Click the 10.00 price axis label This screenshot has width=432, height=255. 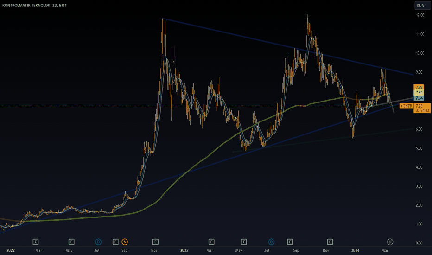click(420, 53)
